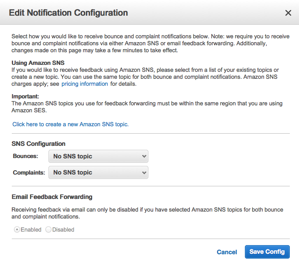
Task: Click the 'Edit Notification Configuration' title
Action: point(68,13)
